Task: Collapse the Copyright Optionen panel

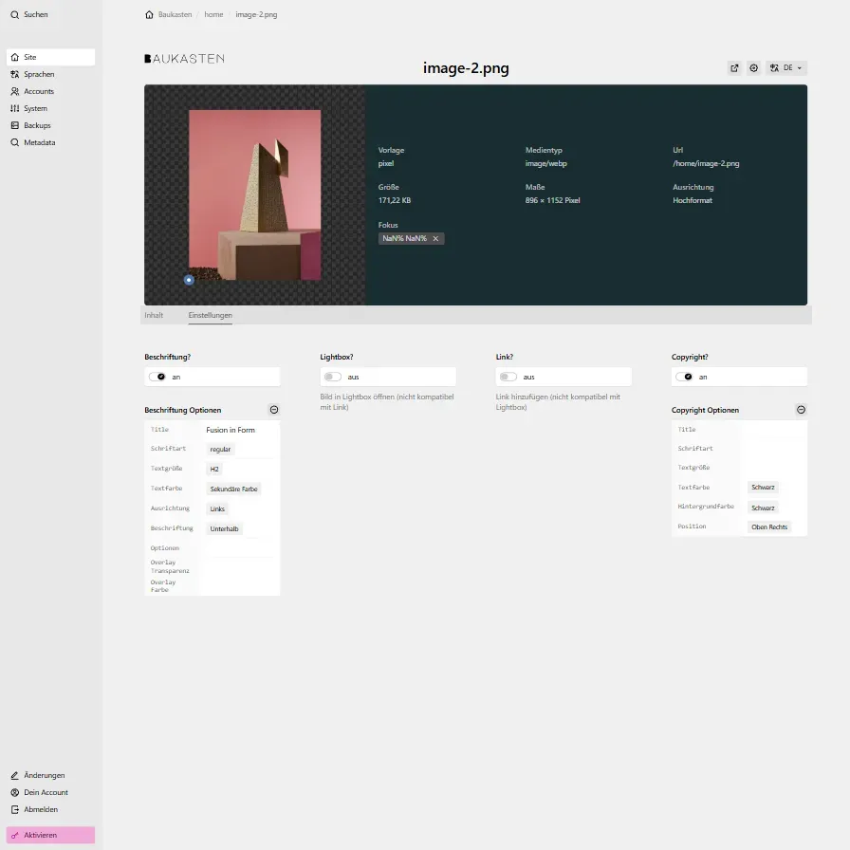Action: coord(801,410)
